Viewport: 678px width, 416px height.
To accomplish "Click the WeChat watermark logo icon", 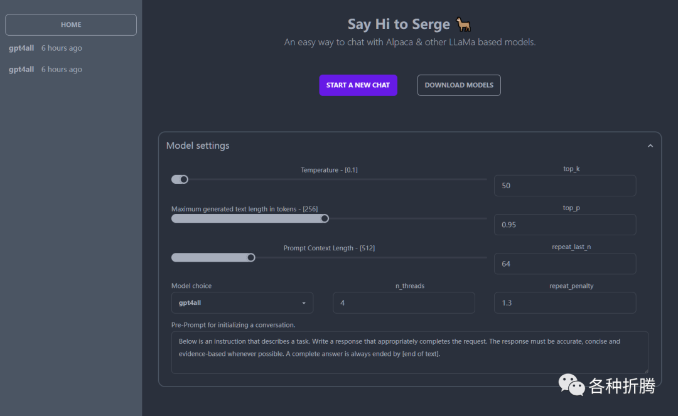I will (x=571, y=385).
